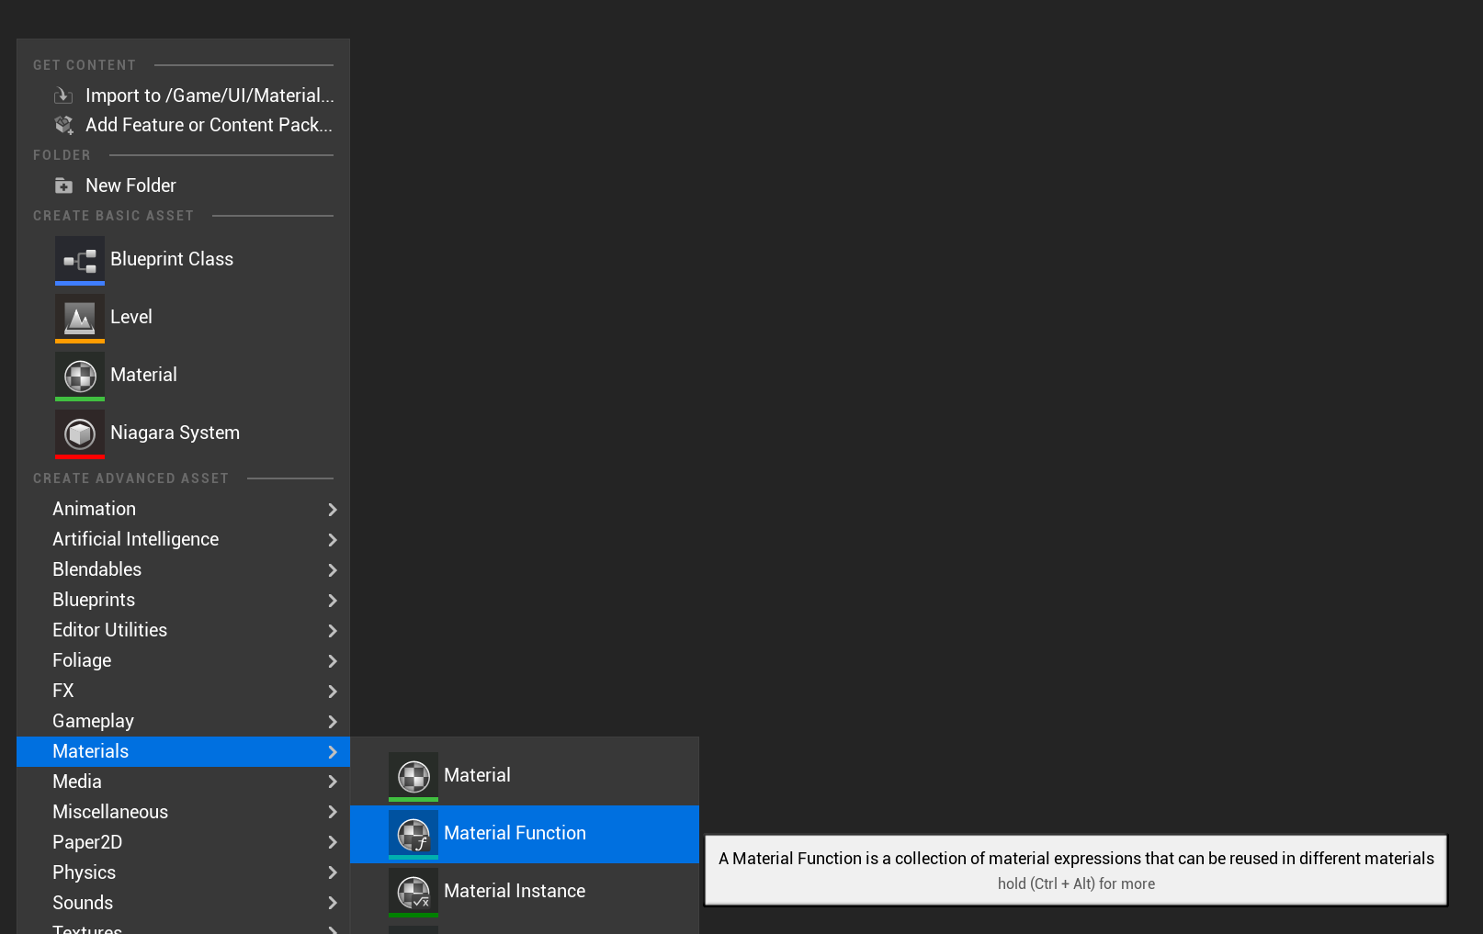
Task: Create a basic Material asset
Action: coord(183,376)
